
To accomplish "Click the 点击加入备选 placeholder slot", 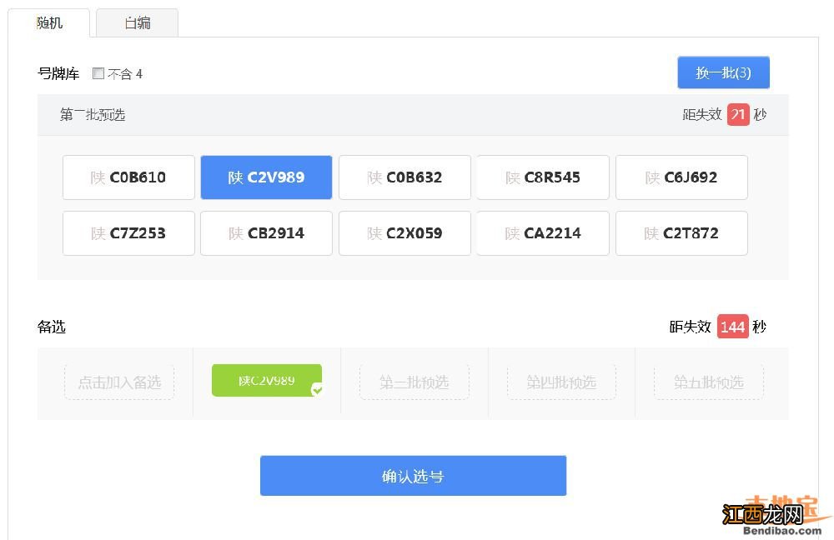I will [119, 382].
